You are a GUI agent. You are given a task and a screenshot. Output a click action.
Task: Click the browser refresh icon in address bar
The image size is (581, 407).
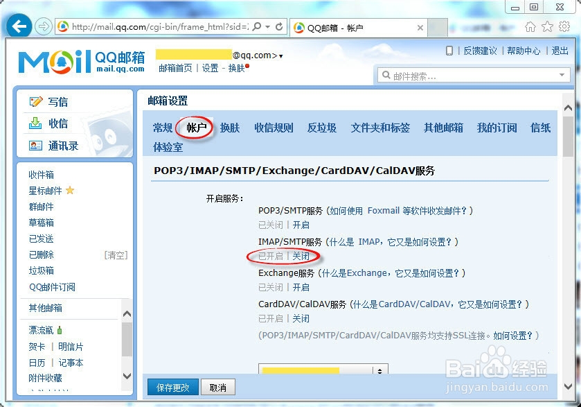click(x=279, y=26)
